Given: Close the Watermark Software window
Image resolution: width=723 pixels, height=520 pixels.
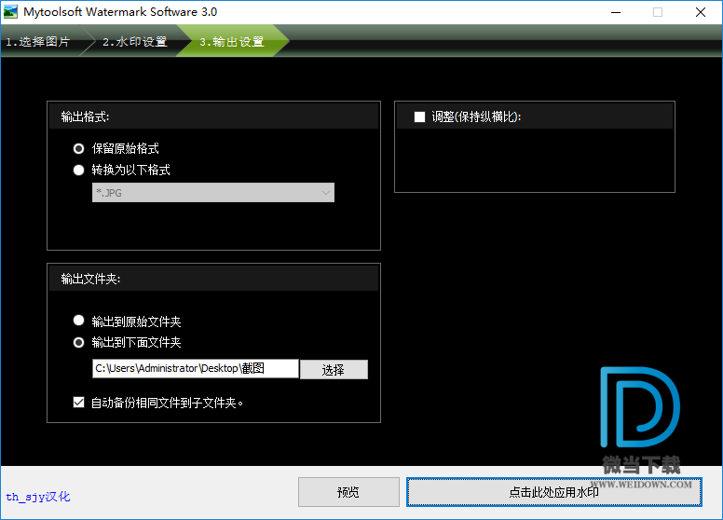Looking at the screenshot, I should tap(700, 12).
